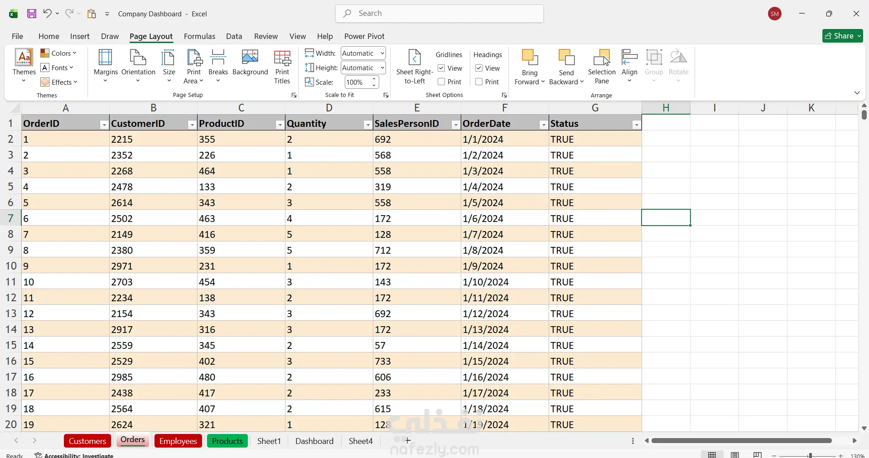869x458 pixels.
Task: Expand the Width Automatic dropdown
Action: (382, 53)
